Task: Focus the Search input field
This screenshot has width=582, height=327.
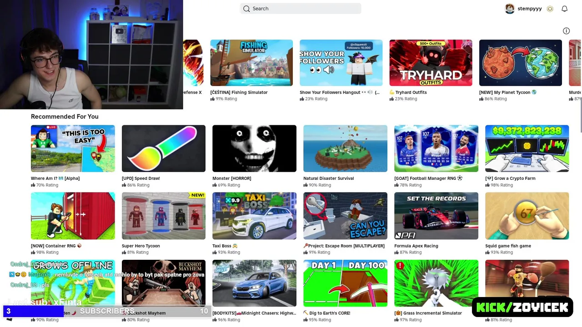Action: 301,9
